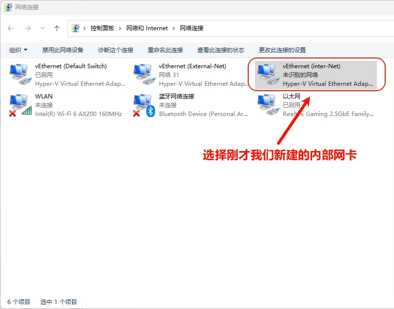Image resolution: width=394 pixels, height=309 pixels.
Task: Open 控制面板 breadcrumb
Action: [102, 28]
